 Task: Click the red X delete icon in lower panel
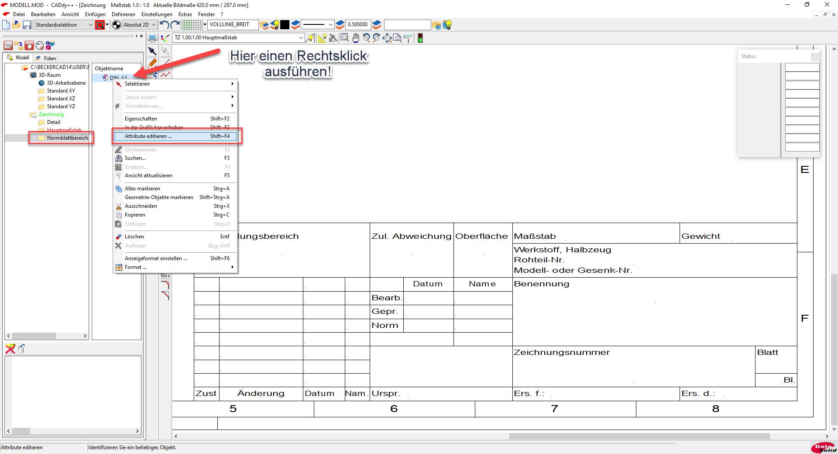click(10, 349)
